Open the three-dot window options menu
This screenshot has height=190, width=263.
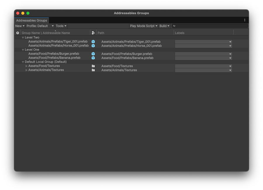coord(245,20)
